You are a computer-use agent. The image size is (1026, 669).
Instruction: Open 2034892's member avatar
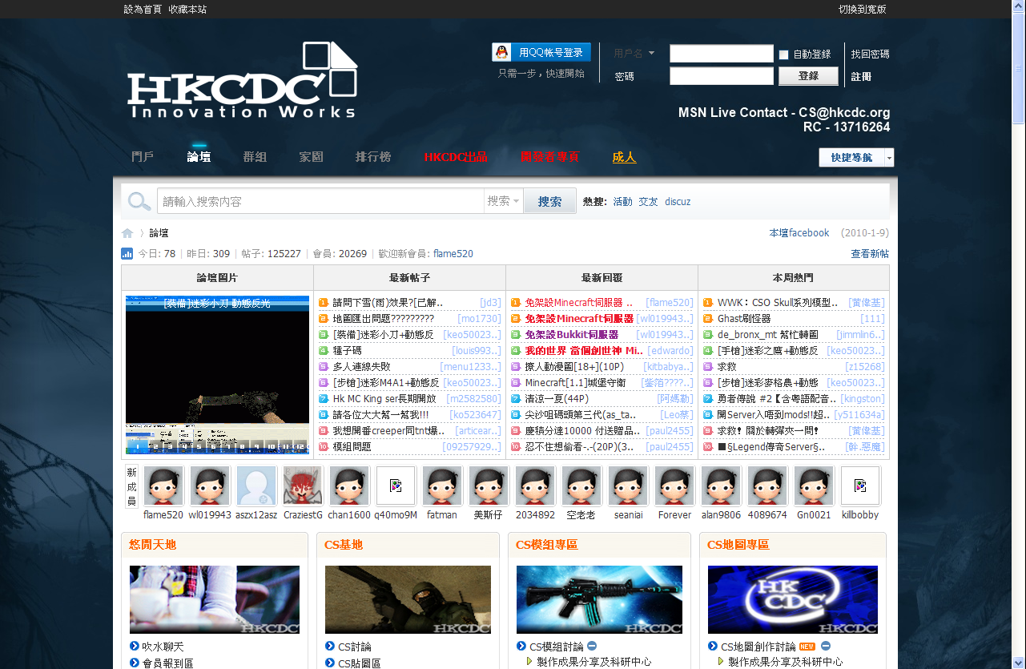pos(535,486)
